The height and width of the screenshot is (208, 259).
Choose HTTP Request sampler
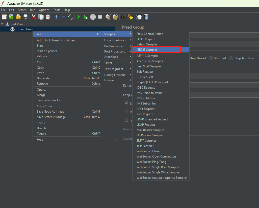(x=161, y=39)
